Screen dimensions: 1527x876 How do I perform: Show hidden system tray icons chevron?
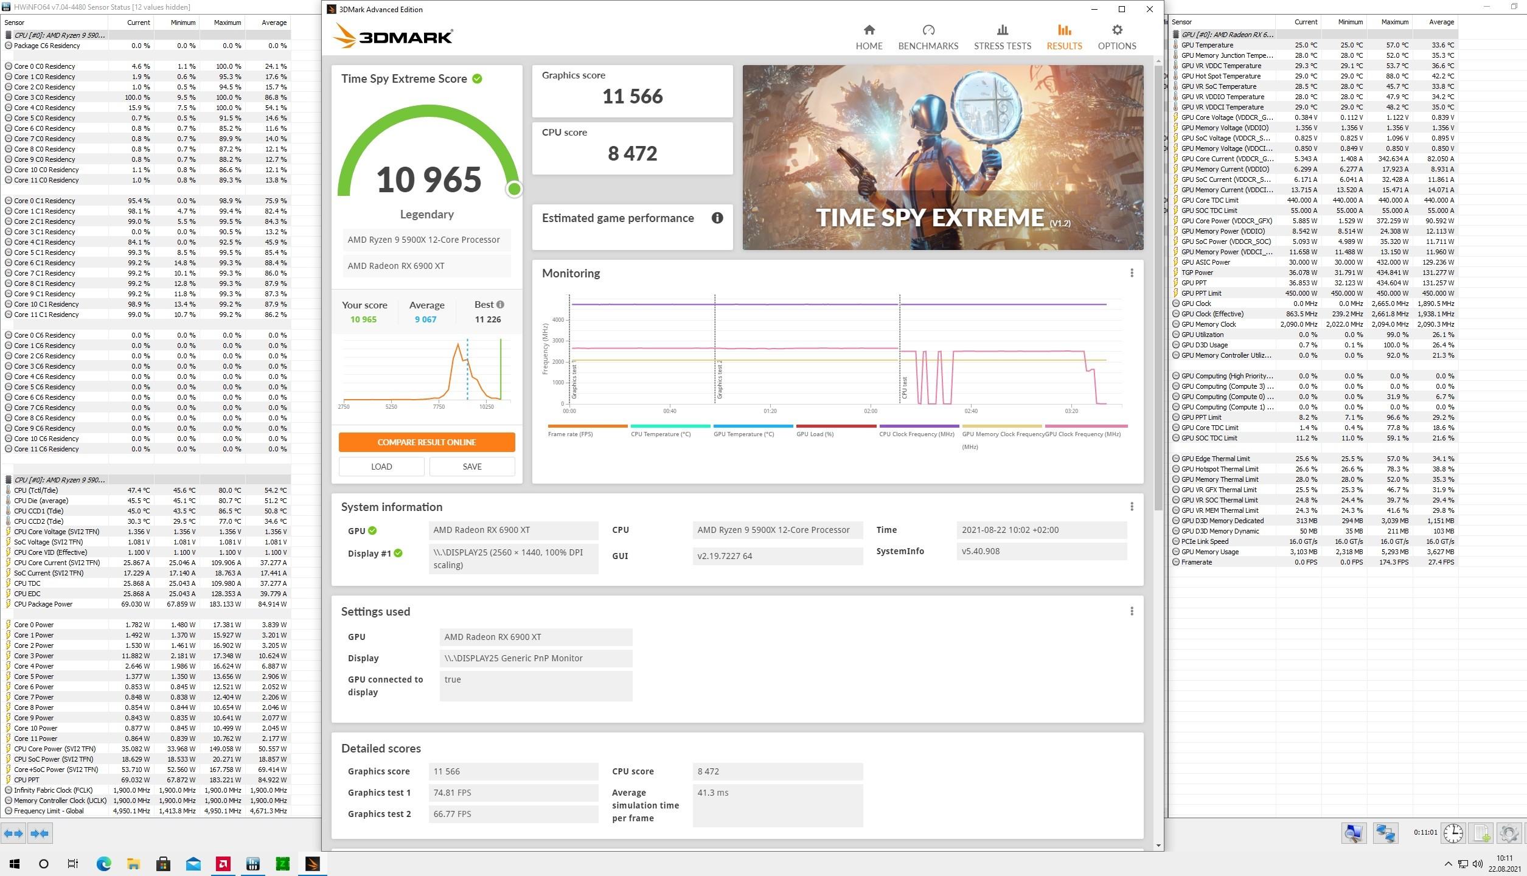[1448, 864]
